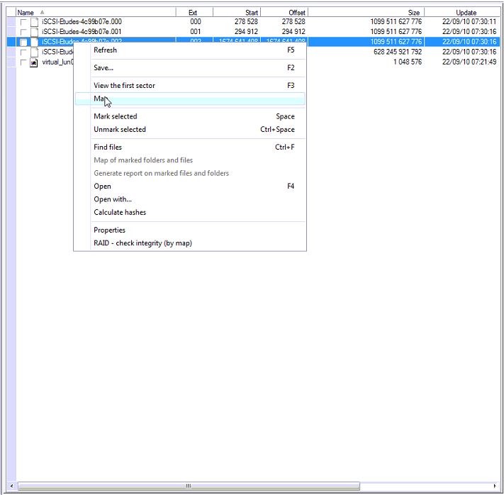Click file icon in the highlighted row
Viewport: 504px width, 495px height.
tap(34, 42)
